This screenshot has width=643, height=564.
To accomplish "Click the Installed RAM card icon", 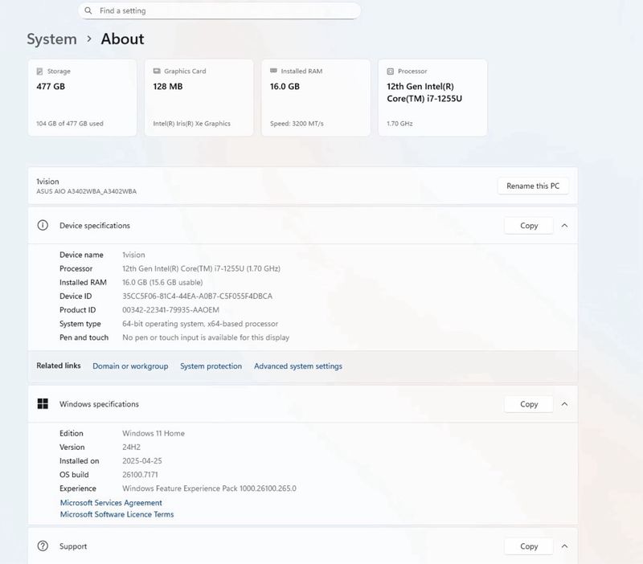I will pos(273,71).
